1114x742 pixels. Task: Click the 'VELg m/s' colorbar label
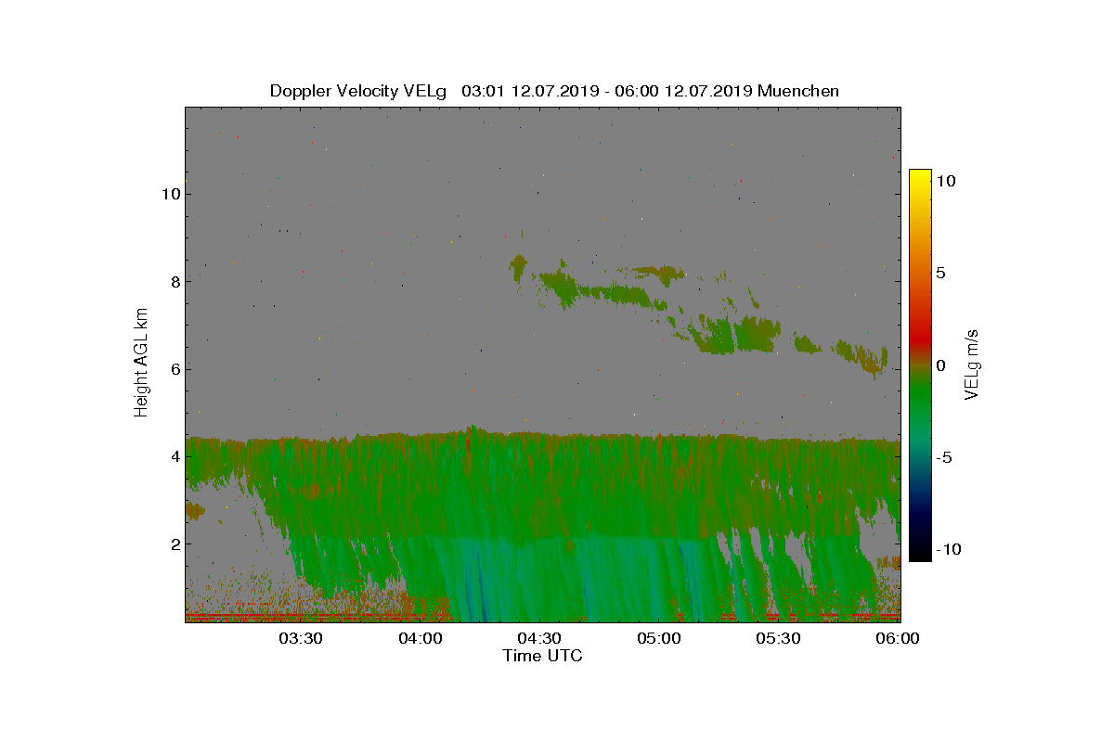click(971, 364)
